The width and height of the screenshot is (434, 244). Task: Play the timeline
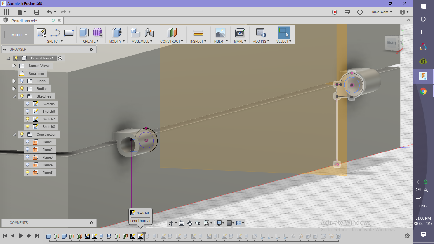pos(21,236)
